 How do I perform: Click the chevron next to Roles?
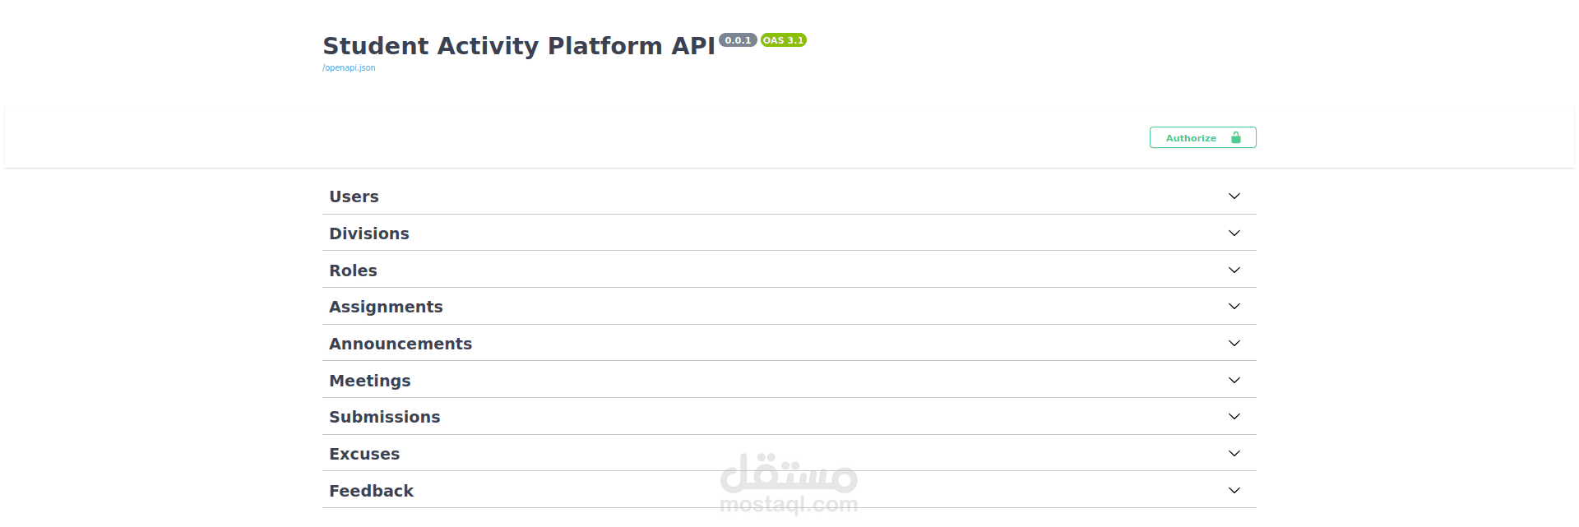point(1234,270)
